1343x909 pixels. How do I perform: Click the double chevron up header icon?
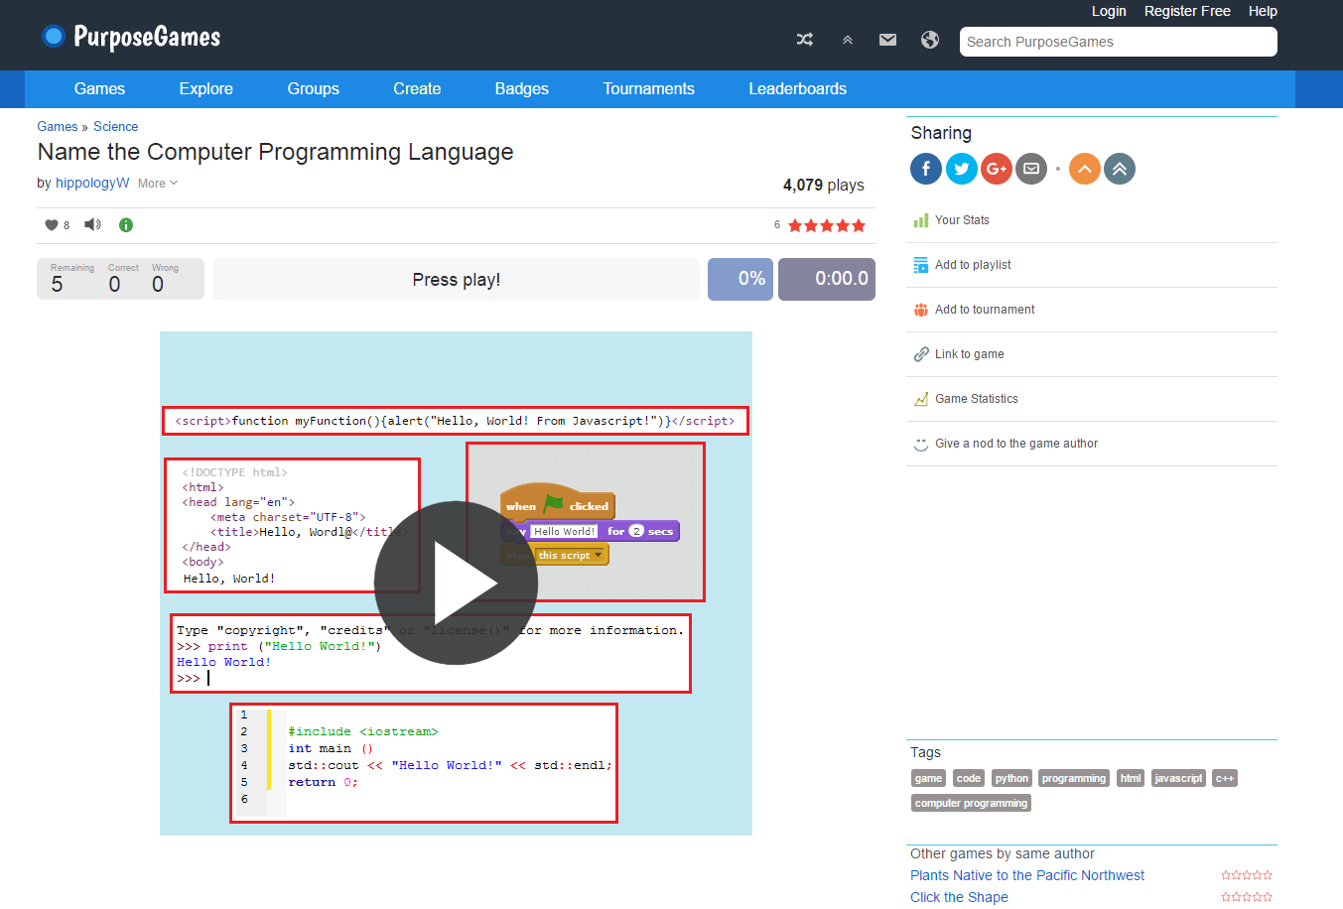tap(847, 40)
